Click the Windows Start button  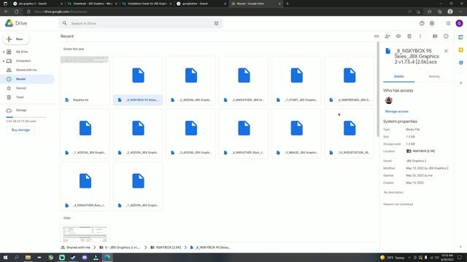[5, 258]
